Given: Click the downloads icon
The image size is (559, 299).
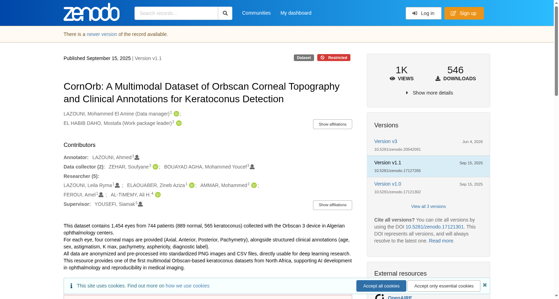Looking at the screenshot, I should coord(438,79).
